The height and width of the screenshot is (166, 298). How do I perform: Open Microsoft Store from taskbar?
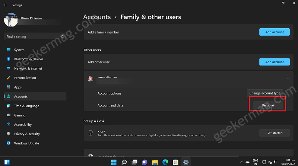coord(175,162)
